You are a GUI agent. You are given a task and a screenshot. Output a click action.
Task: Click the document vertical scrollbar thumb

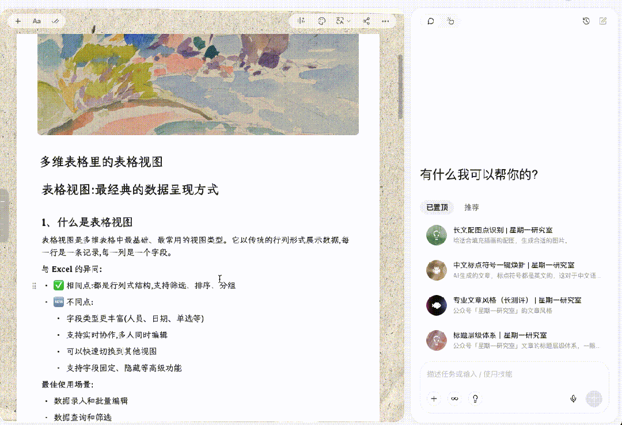coord(400,86)
